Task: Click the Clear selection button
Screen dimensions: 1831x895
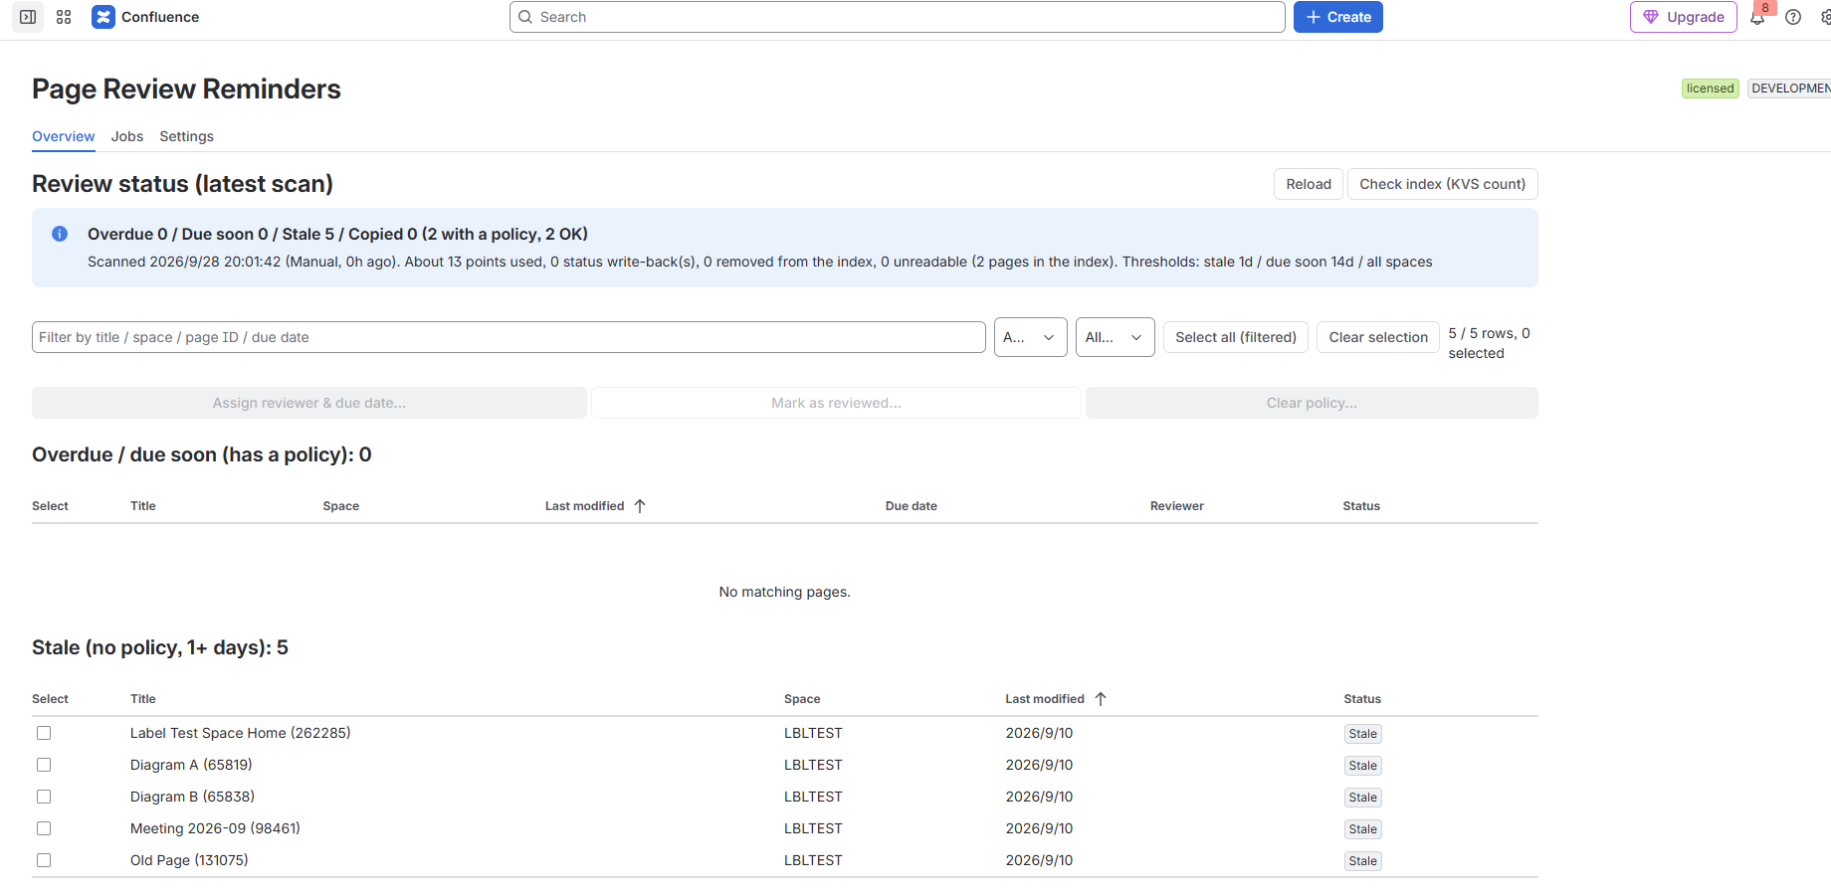Action: pyautogui.click(x=1378, y=337)
